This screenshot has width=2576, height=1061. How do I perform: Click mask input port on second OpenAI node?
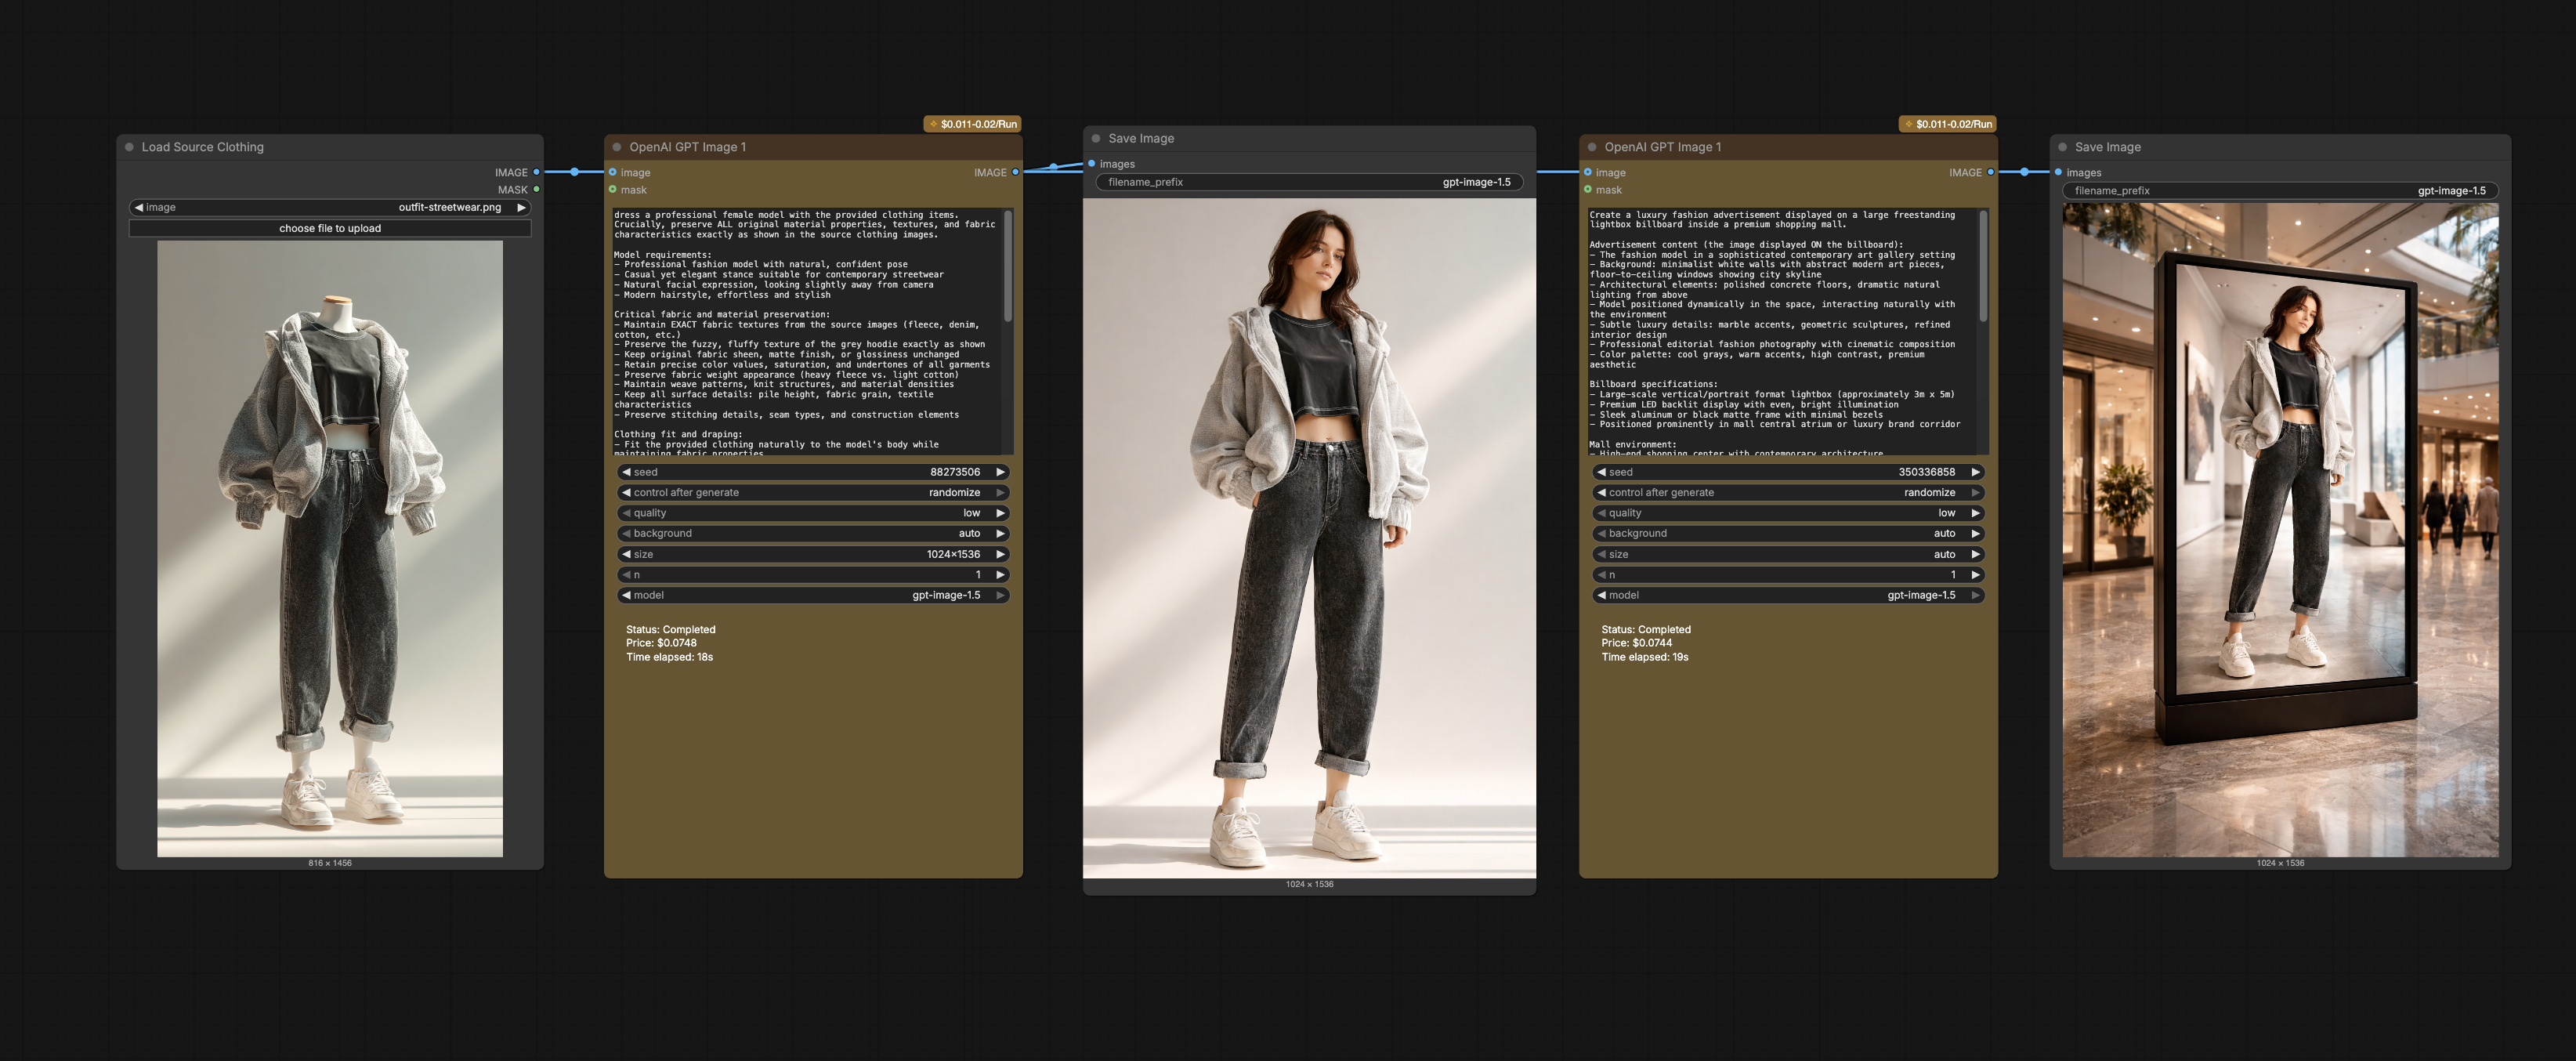click(1588, 189)
